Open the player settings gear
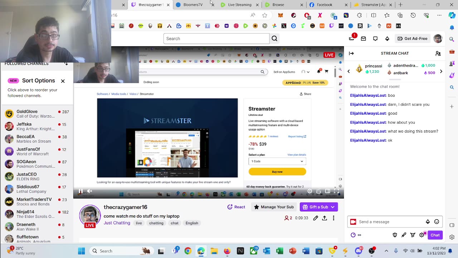 point(310,191)
